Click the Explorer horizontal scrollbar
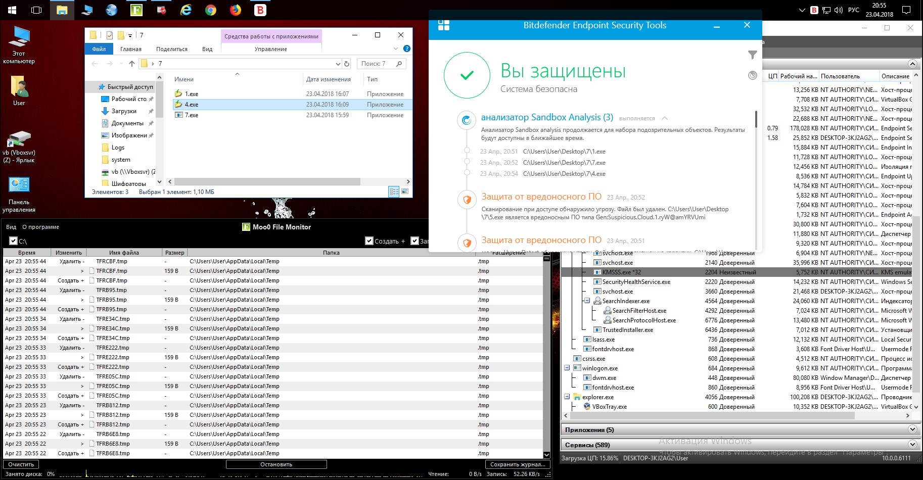This screenshot has width=923, height=480. coord(267,181)
